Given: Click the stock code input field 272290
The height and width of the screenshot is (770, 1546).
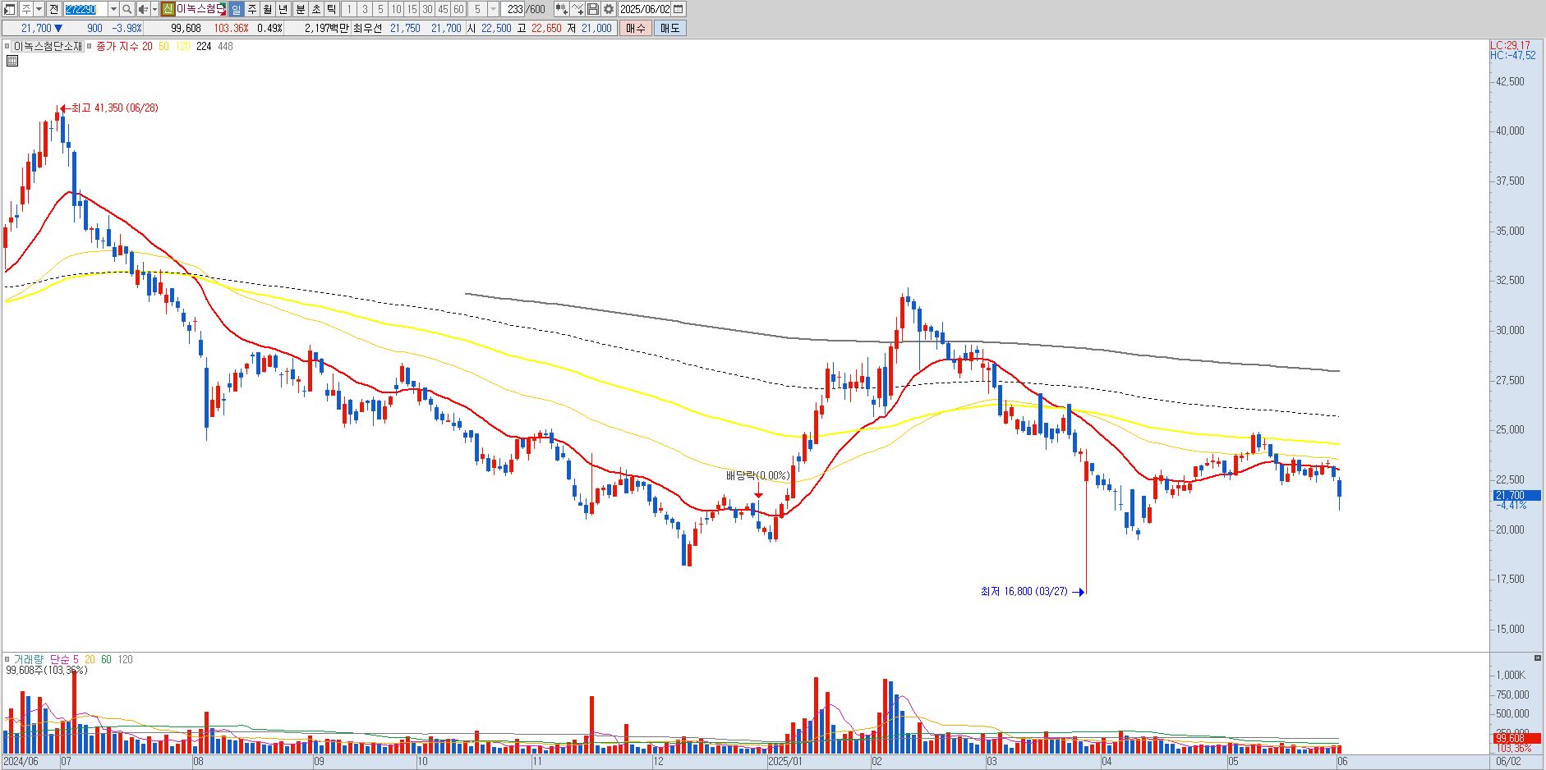Looking at the screenshot, I should coord(85,9).
